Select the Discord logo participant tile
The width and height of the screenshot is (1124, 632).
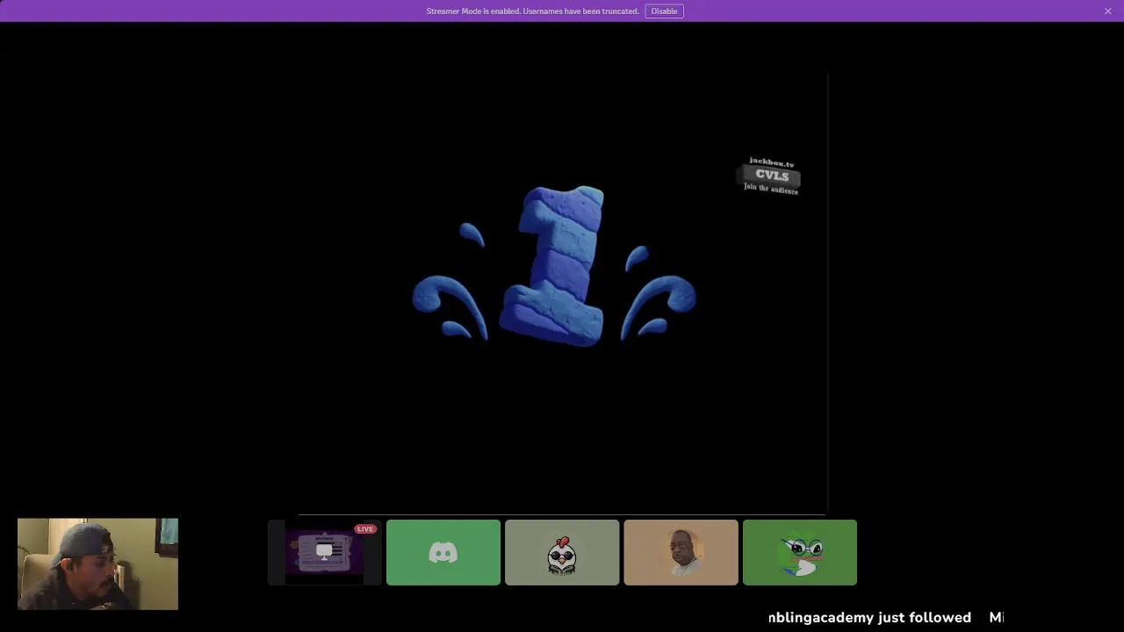pyautogui.click(x=443, y=552)
